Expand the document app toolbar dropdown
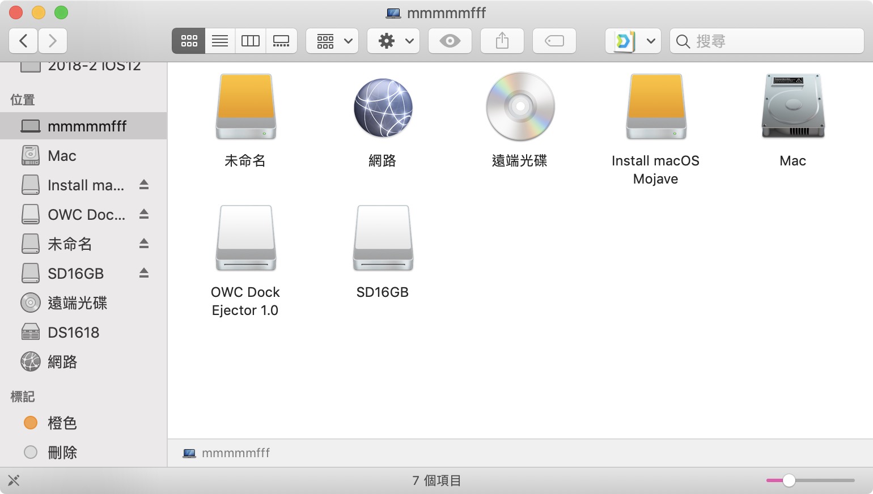This screenshot has height=494, width=873. click(x=650, y=41)
